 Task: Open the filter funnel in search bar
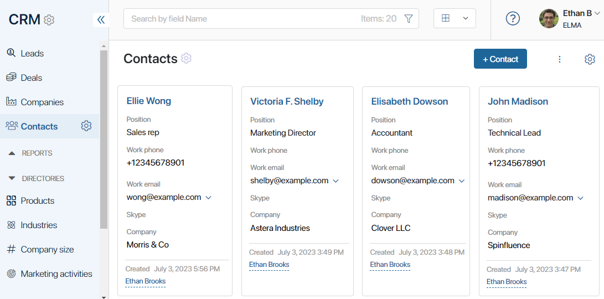409,18
